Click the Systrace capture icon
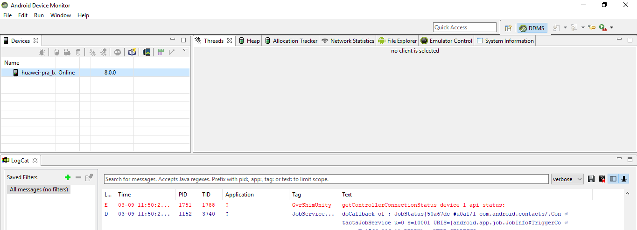Screen dimensions: 637x230 (161, 53)
